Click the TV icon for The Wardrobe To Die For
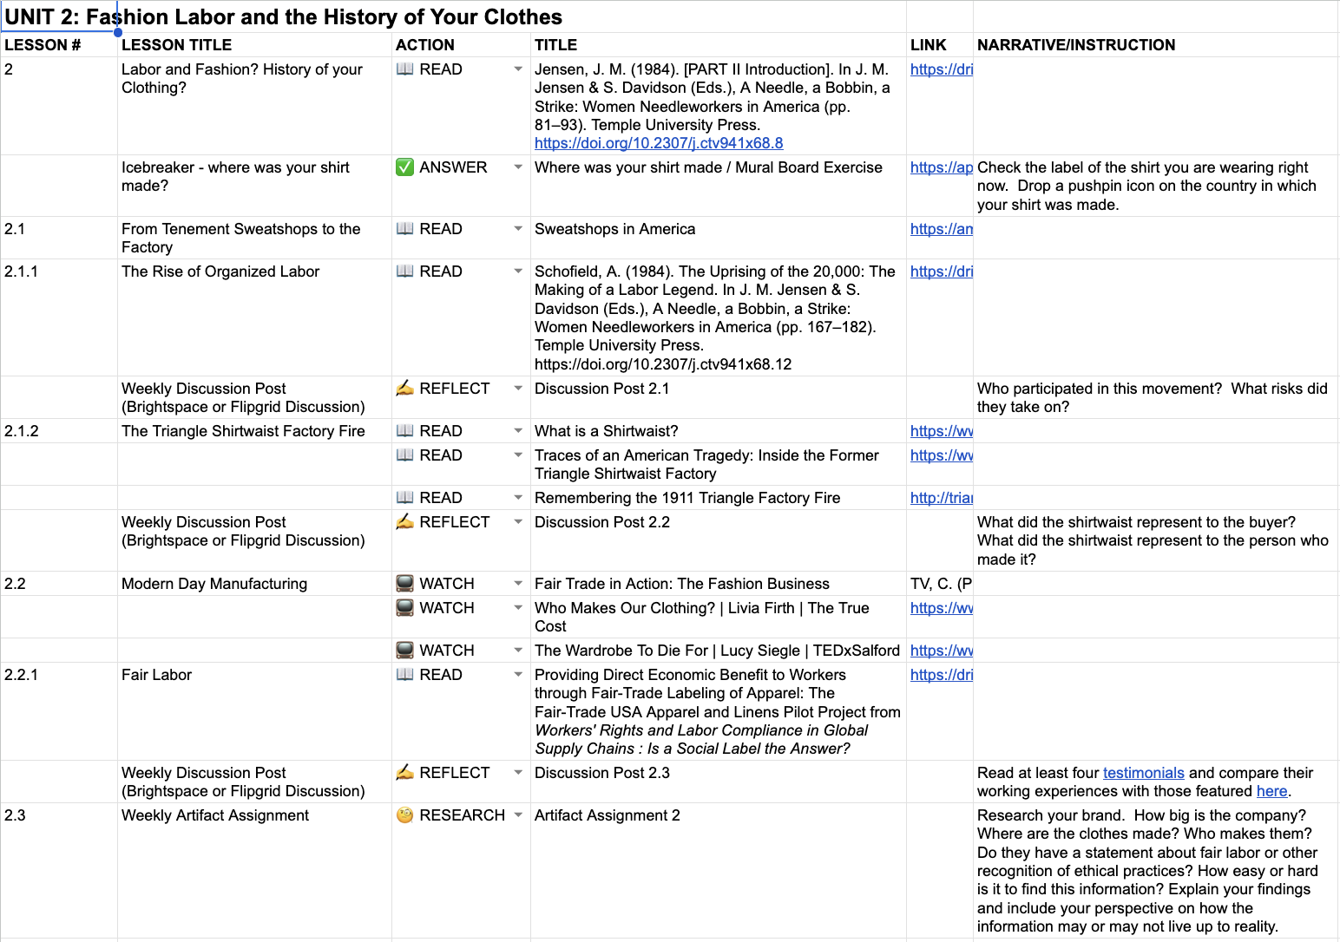This screenshot has height=942, width=1340. [x=404, y=651]
